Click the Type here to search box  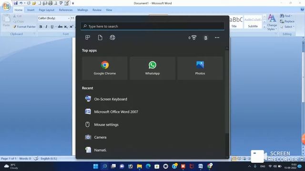(152, 26)
